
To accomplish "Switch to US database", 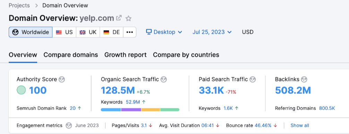I will 64,32.
